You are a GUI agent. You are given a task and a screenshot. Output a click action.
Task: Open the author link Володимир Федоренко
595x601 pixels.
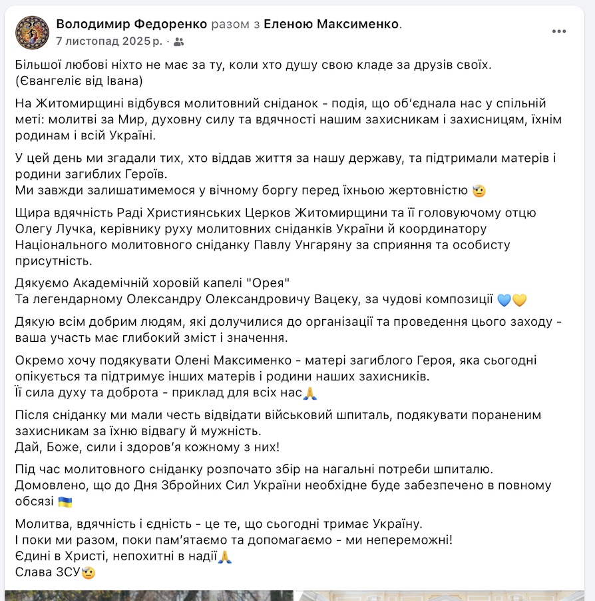click(132, 24)
